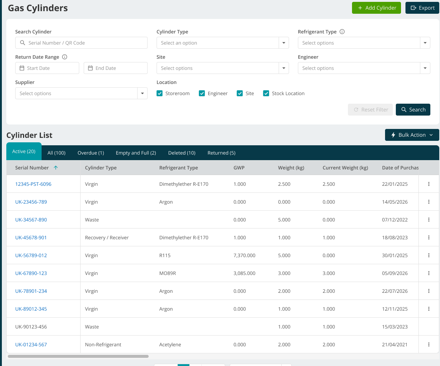Uncheck the Storeroom location checkbox
Image resolution: width=440 pixels, height=366 pixels.
pyautogui.click(x=160, y=93)
